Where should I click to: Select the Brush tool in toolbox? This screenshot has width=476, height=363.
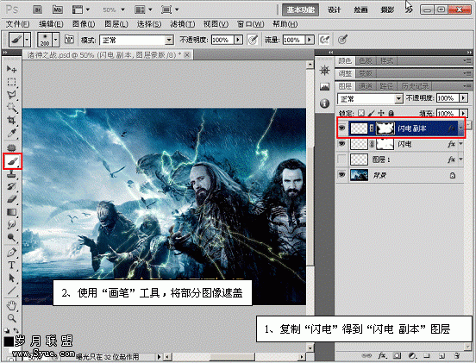pyautogui.click(x=12, y=161)
